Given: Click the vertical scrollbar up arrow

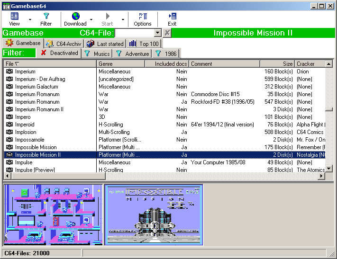Looking at the screenshot, I should pyautogui.click(x=329, y=64).
